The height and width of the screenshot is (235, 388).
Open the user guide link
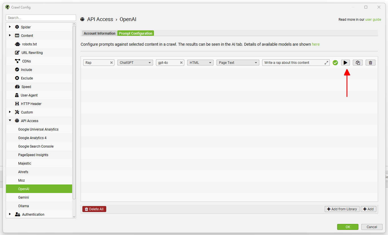coord(373,20)
